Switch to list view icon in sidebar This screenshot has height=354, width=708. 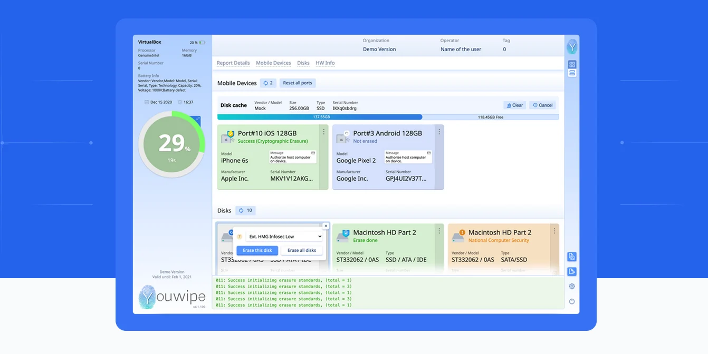(x=572, y=73)
